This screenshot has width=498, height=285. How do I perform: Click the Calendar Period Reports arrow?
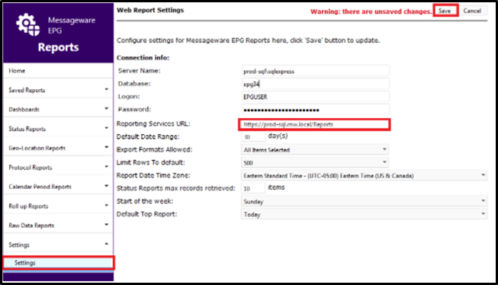point(107,186)
